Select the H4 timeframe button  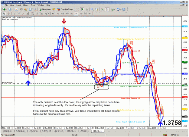[76, 14]
